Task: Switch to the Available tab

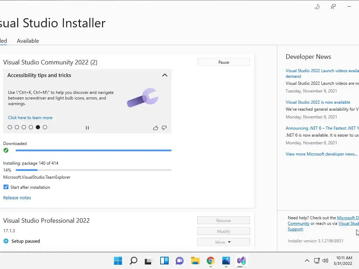Action: (x=28, y=41)
